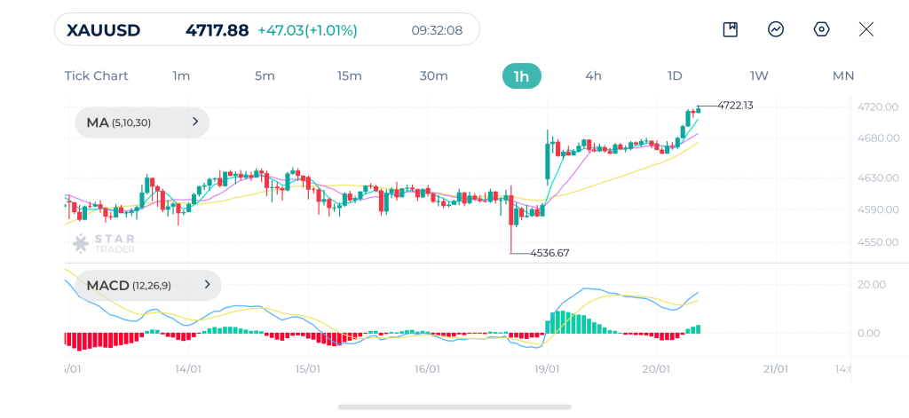
Task: Select the 4h timeframe
Action: (593, 76)
